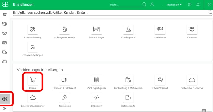Open orders cart icon in sidebar

(x=4, y=14)
